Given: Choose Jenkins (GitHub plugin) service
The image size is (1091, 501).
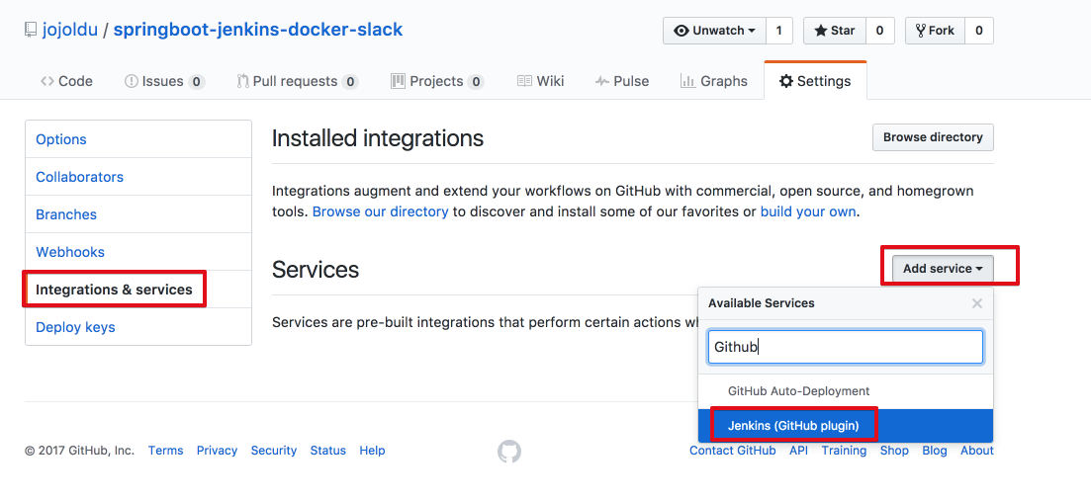Looking at the screenshot, I should (x=846, y=425).
